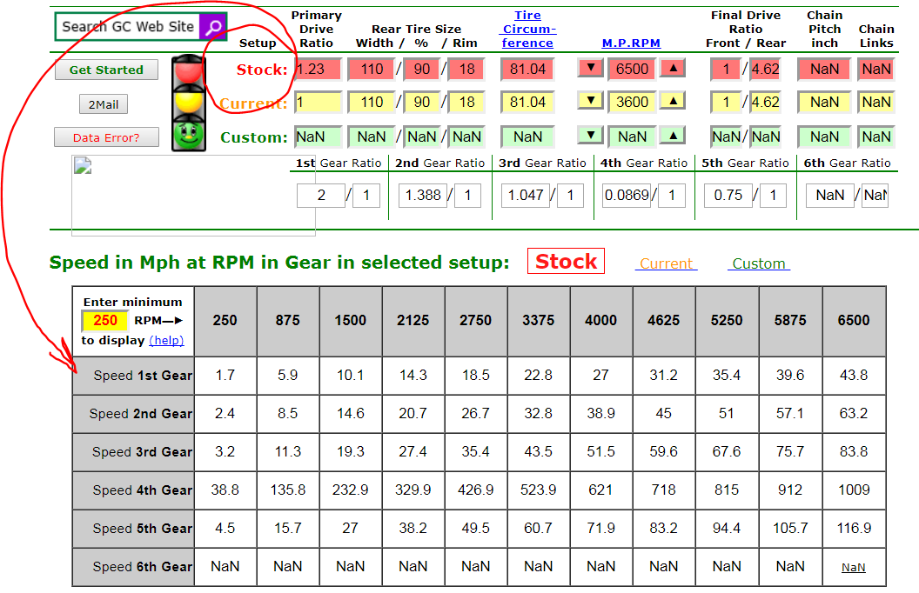Increase Current M.P.RPM with up arrow
The width and height of the screenshot is (919, 593).
tap(673, 102)
